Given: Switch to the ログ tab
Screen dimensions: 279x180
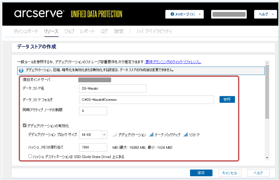Looking at the screenshot, I should [x=104, y=31].
